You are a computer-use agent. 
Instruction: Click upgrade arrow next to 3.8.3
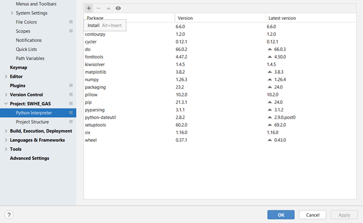click(x=270, y=72)
